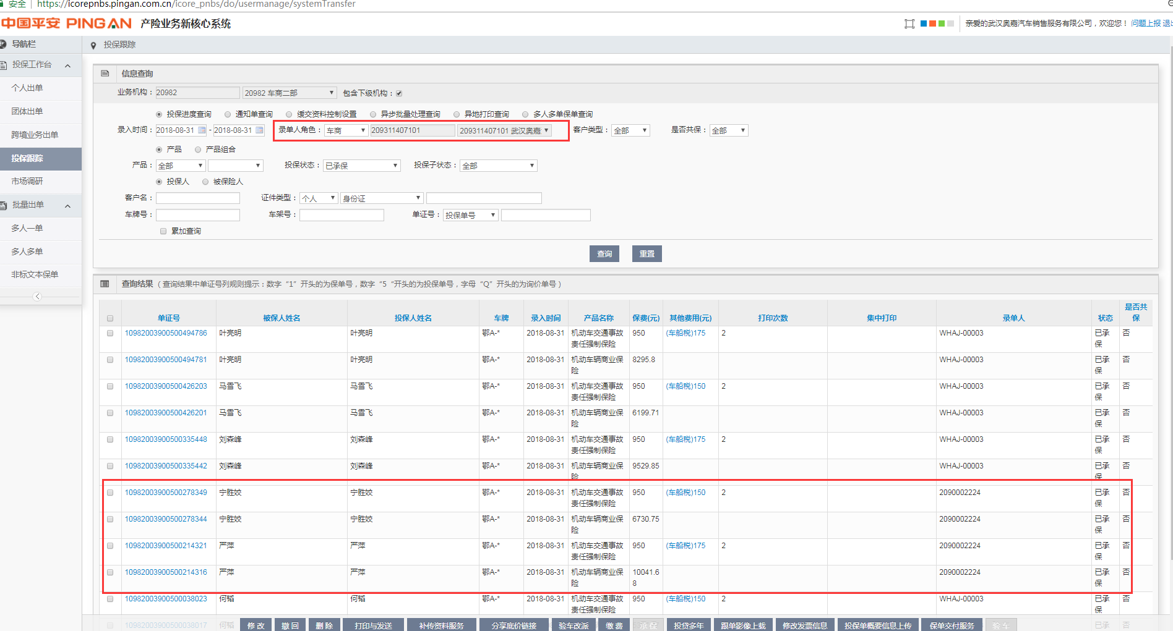Click the 信息查询 panel list icon
This screenshot has width=1173, height=631.
(105, 74)
